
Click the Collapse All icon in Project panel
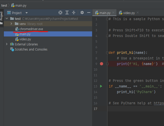tap(74, 12)
